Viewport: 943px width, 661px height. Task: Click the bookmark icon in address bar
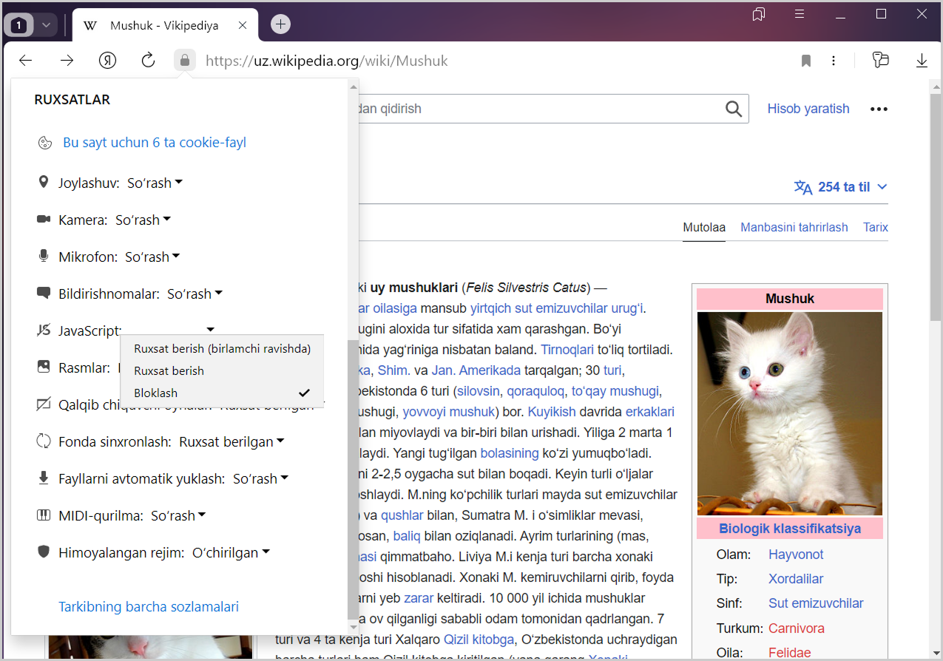click(806, 61)
